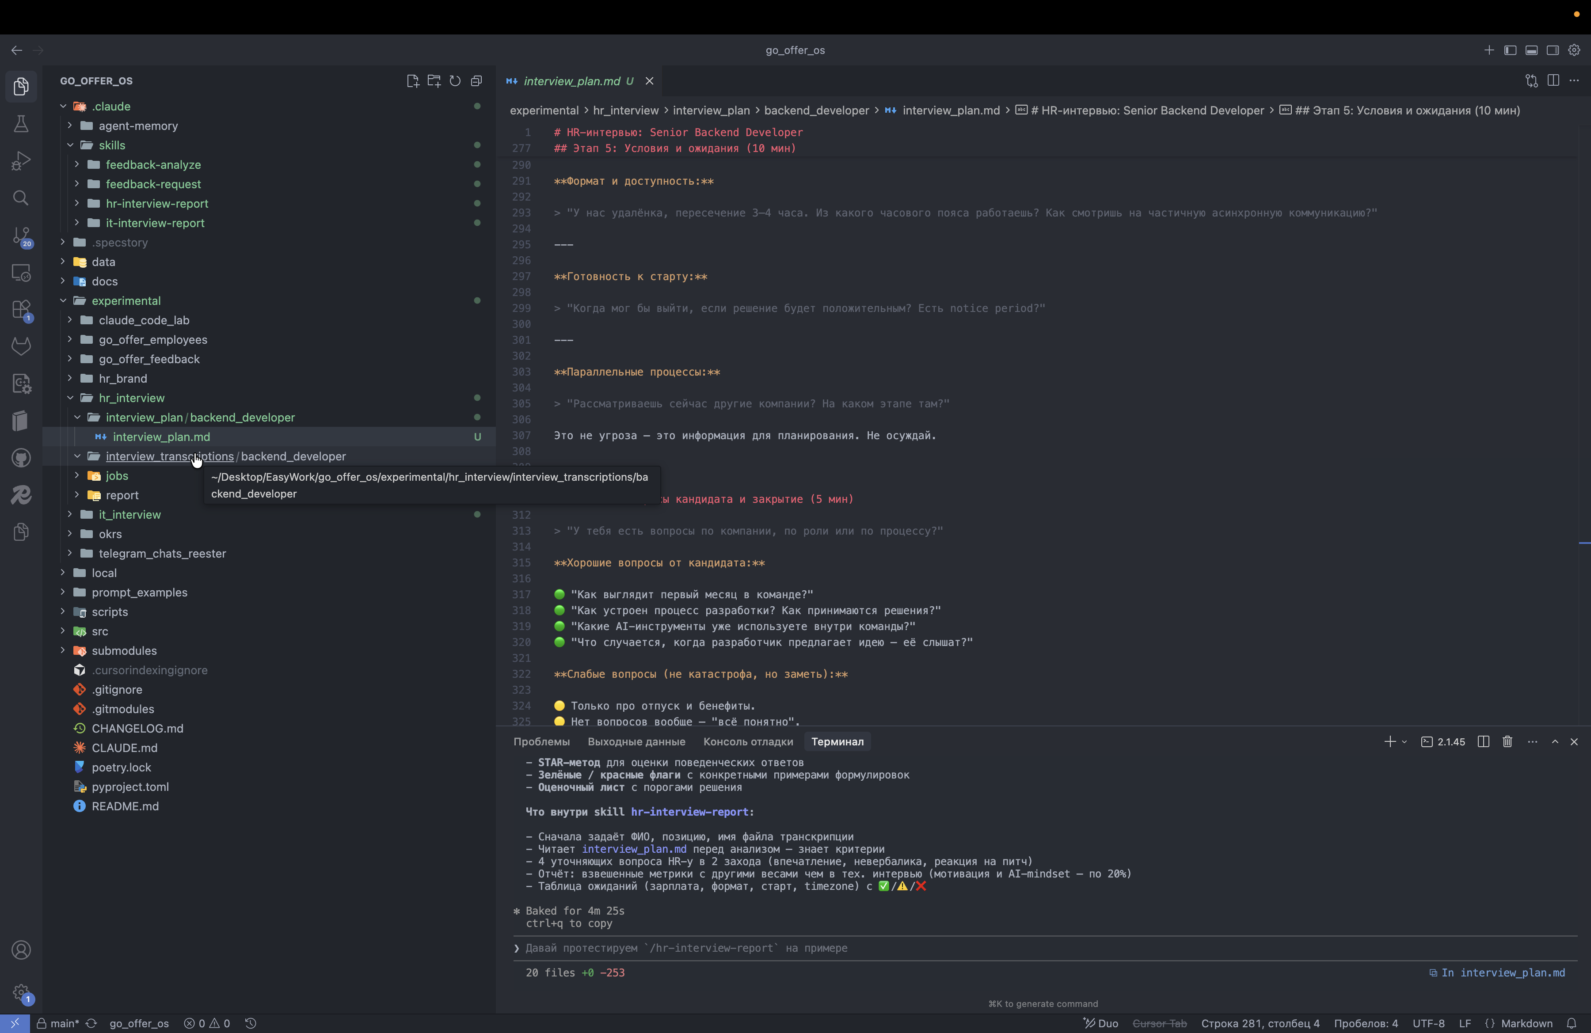Collapse all folders in explorer
Screen dimensions: 1591x1033
[x=476, y=81]
